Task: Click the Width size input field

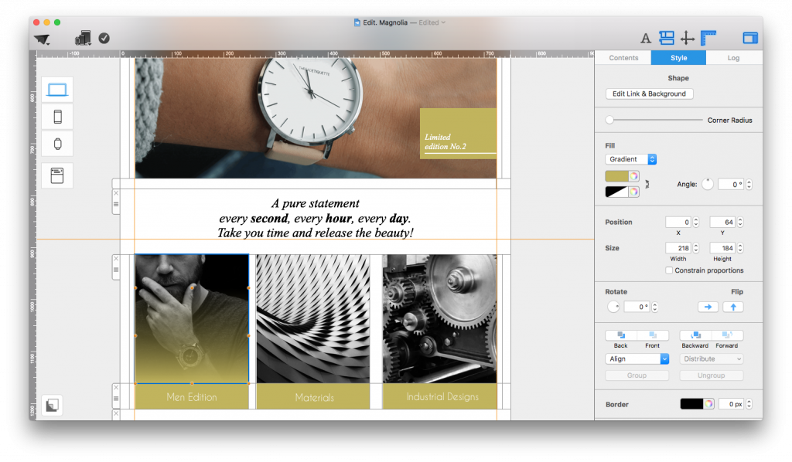Action: pyautogui.click(x=678, y=248)
